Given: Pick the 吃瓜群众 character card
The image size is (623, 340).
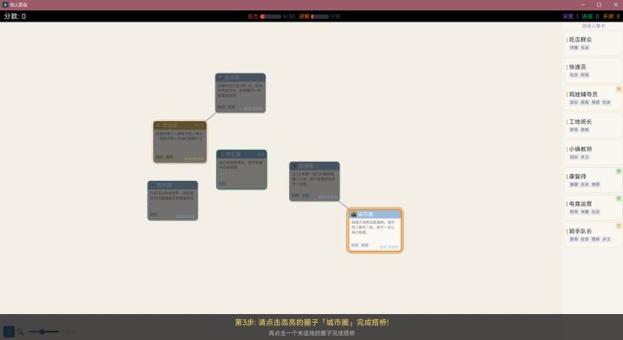Looking at the screenshot, I should click(x=594, y=43).
